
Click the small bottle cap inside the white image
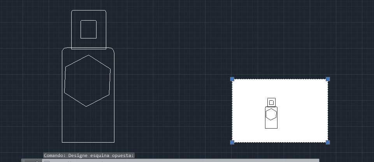tap(271, 102)
